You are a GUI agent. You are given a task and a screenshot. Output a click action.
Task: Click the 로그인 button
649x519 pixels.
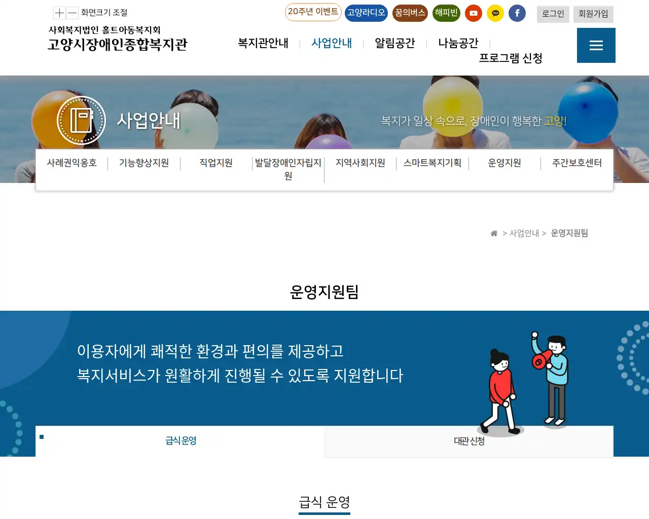pyautogui.click(x=553, y=14)
